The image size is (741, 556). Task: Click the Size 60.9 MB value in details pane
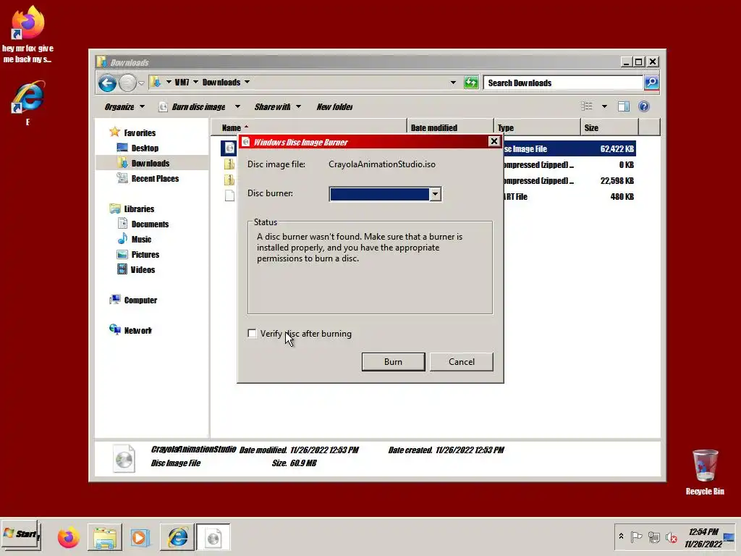pyautogui.click(x=303, y=463)
